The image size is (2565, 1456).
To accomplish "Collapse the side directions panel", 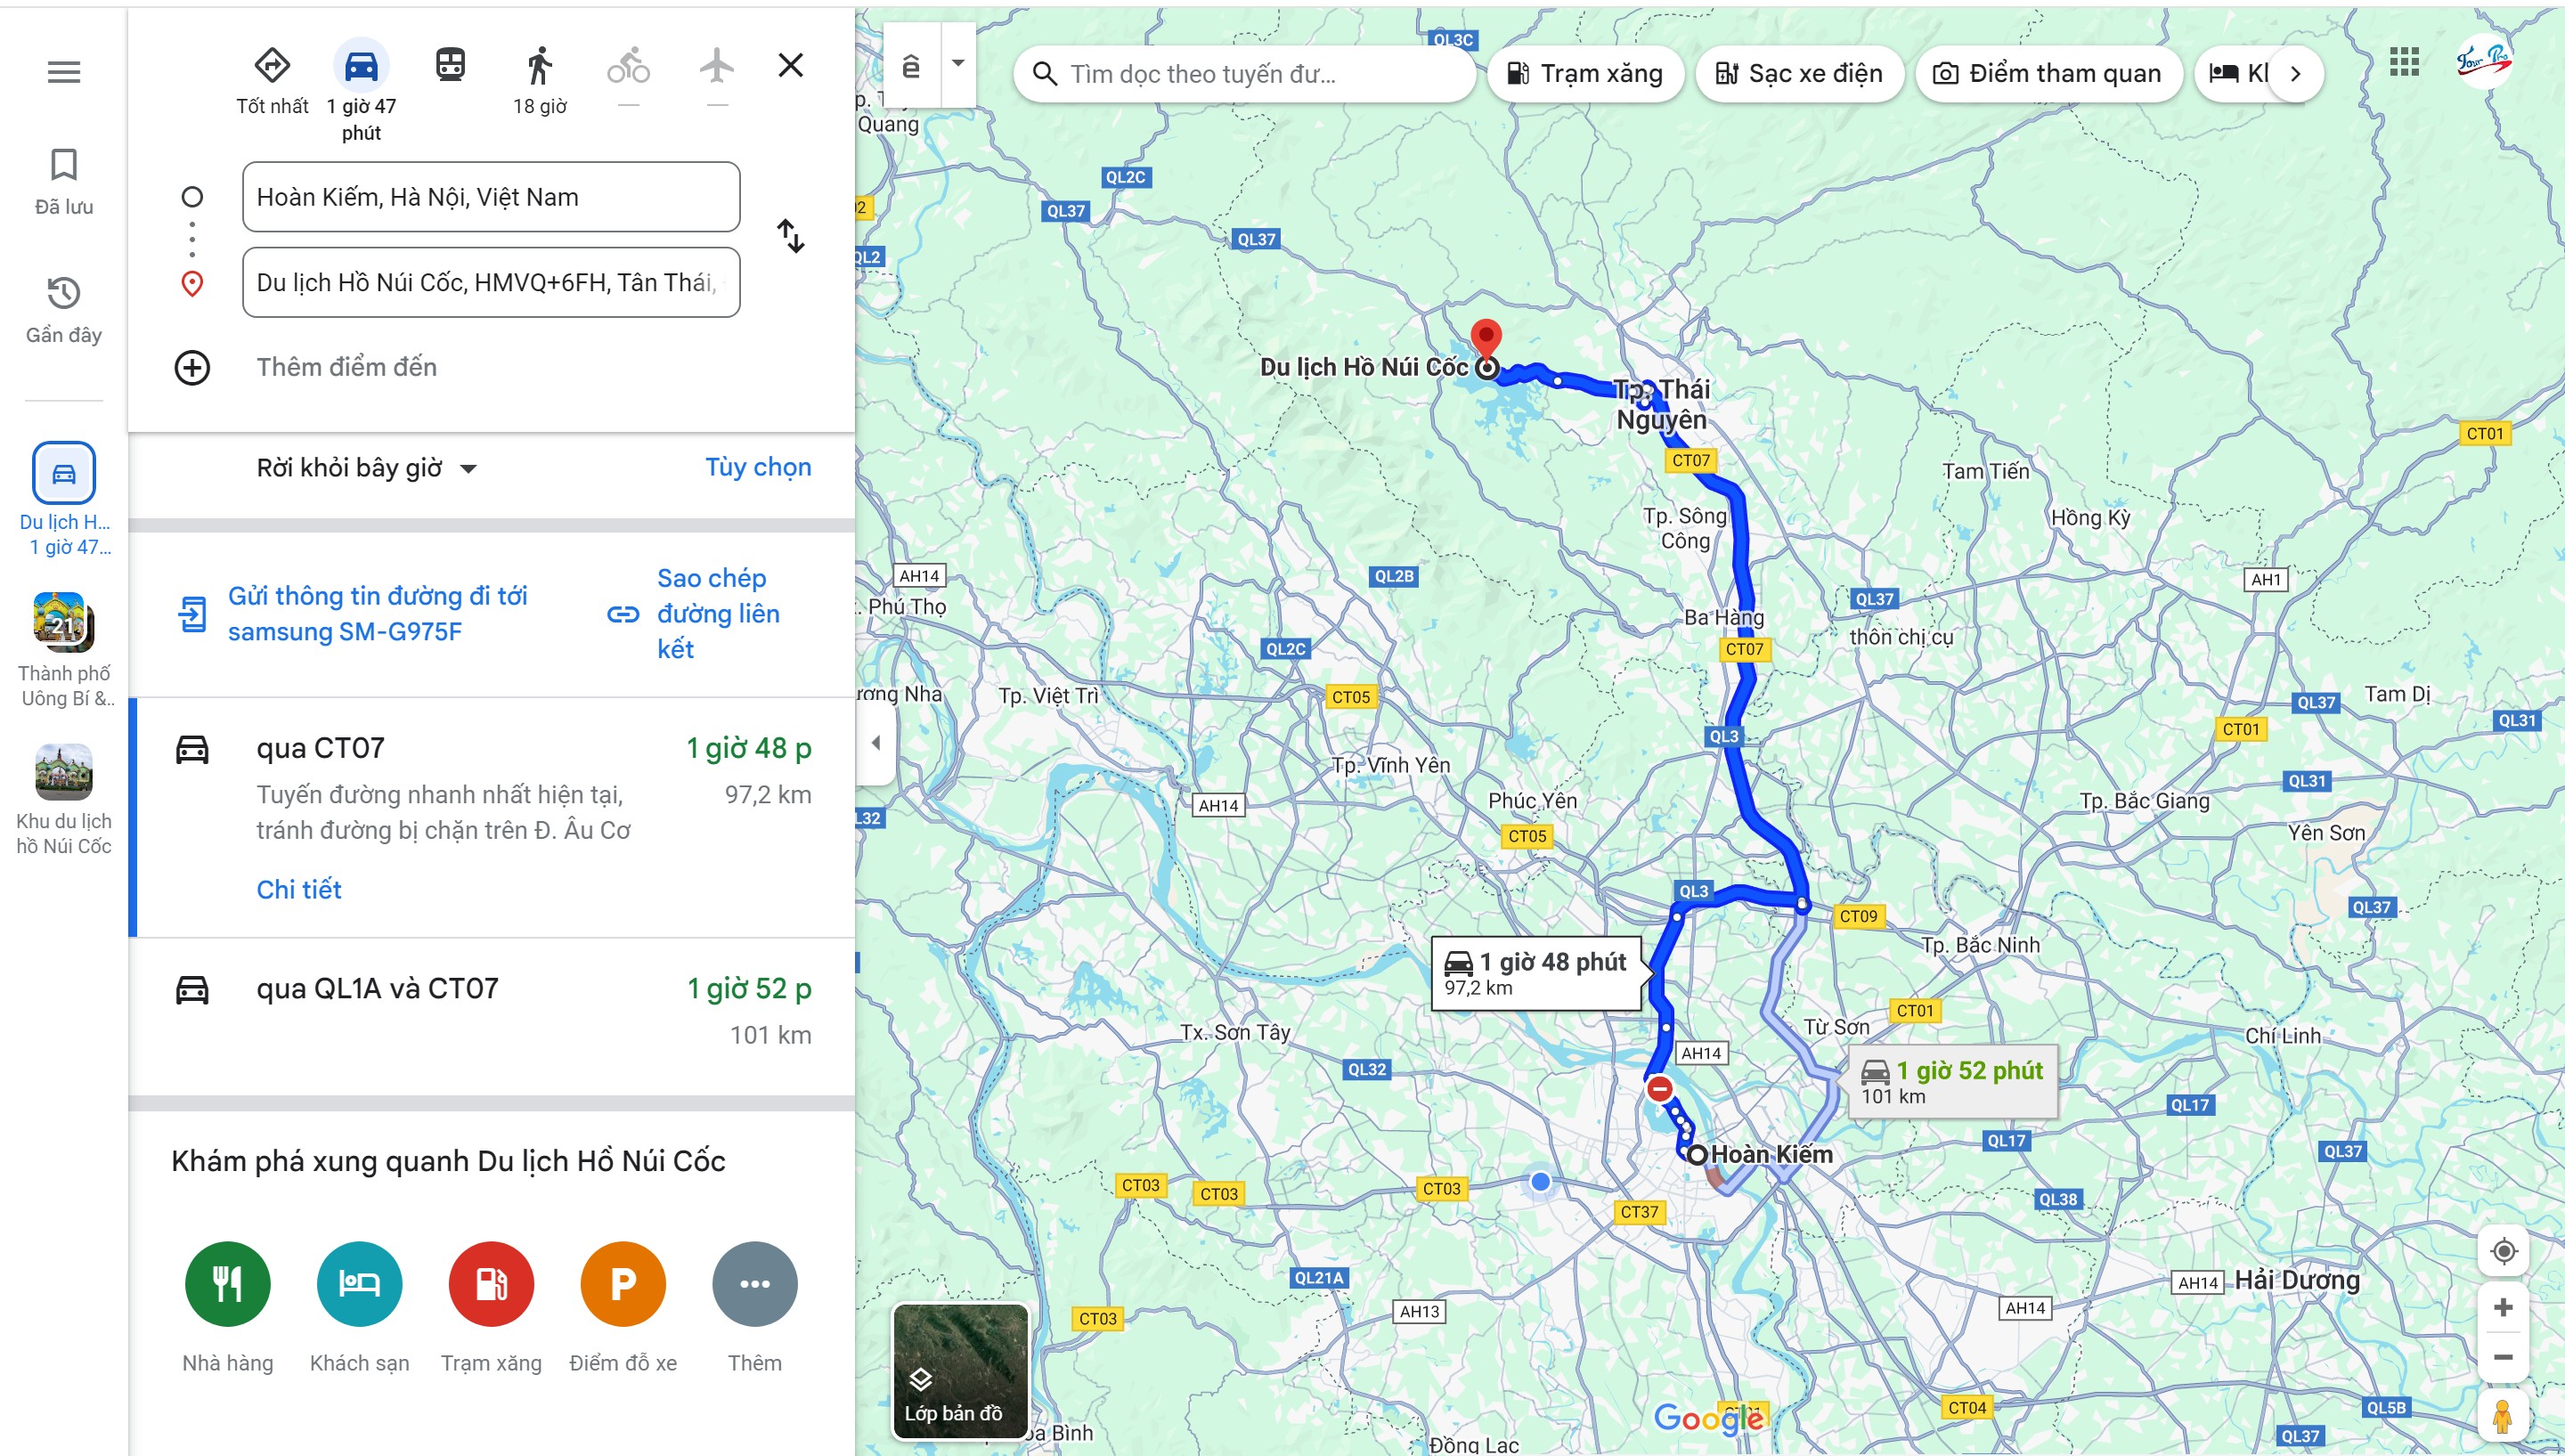I will 876,742.
